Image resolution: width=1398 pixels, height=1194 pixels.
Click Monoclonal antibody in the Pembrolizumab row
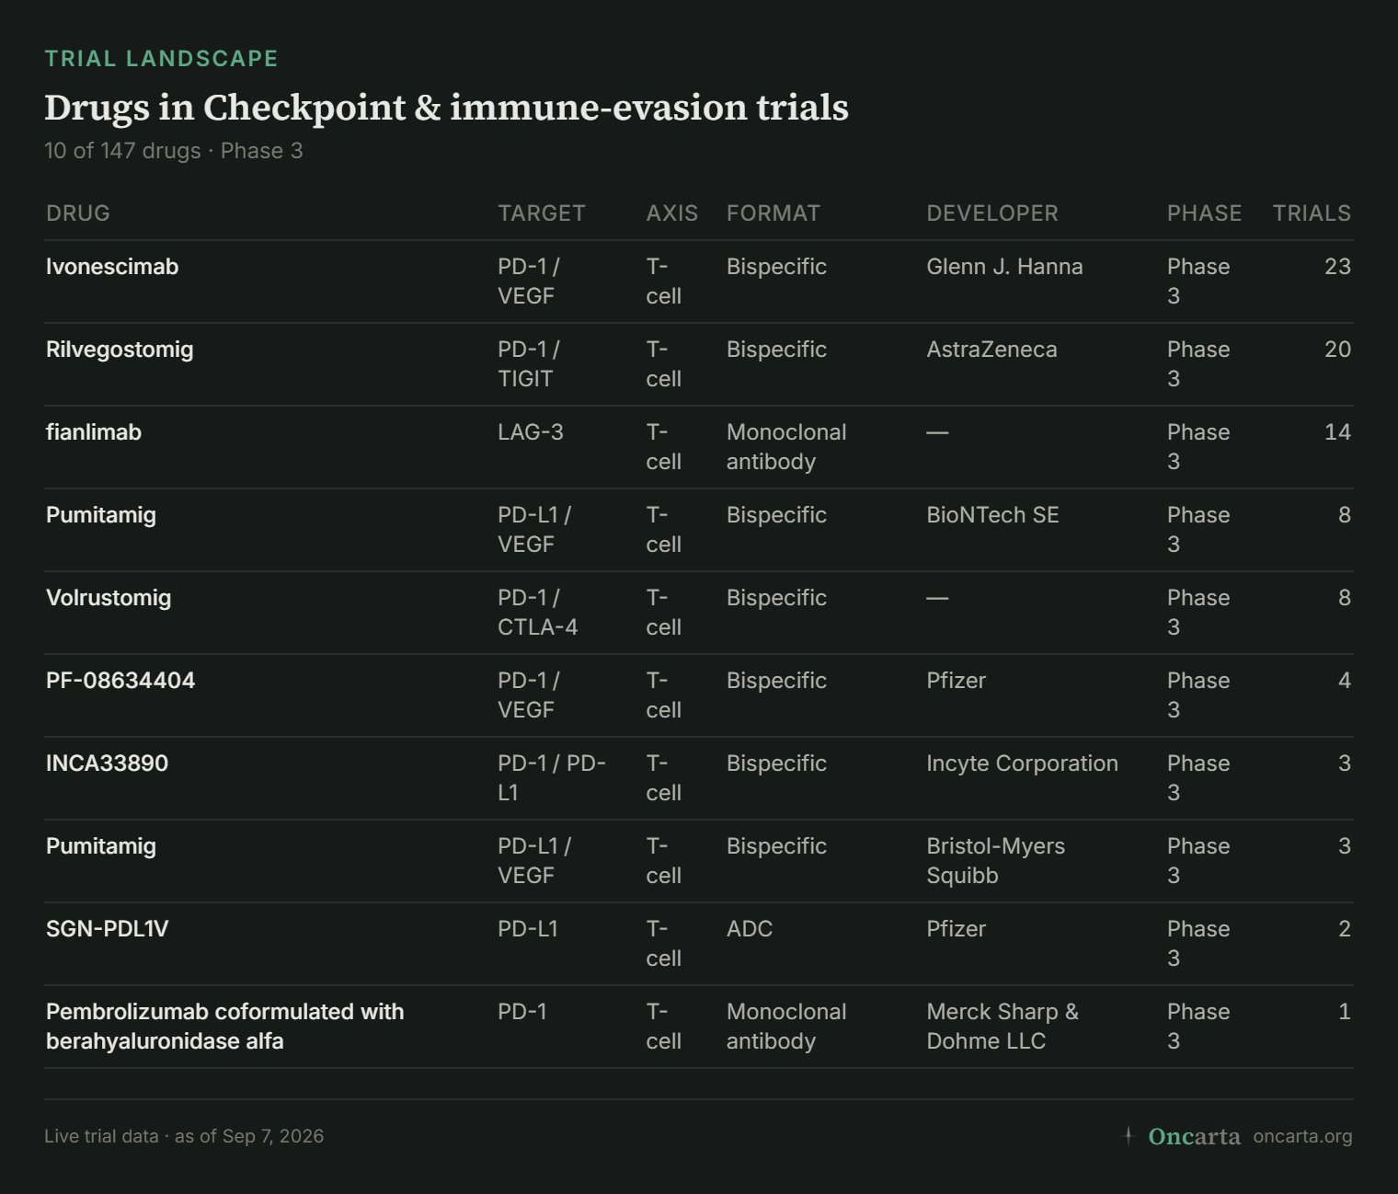tap(786, 1027)
